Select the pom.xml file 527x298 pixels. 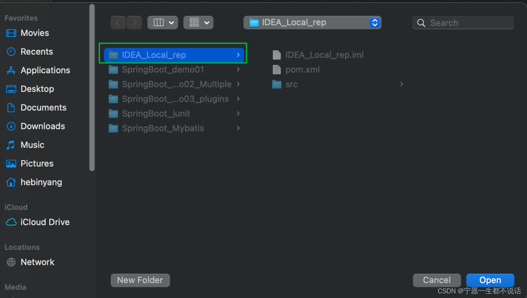pos(296,70)
